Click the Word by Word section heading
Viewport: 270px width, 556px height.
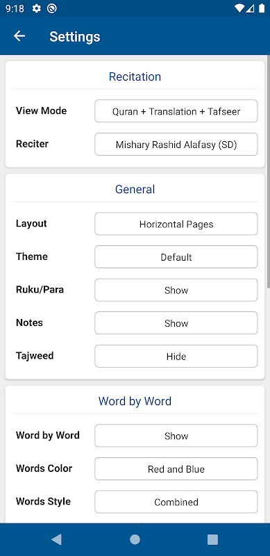tap(135, 401)
